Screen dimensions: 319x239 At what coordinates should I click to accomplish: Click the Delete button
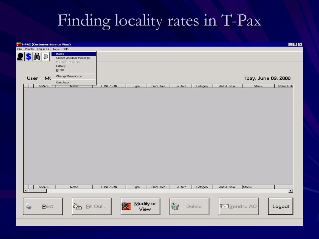pyautogui.click(x=189, y=206)
